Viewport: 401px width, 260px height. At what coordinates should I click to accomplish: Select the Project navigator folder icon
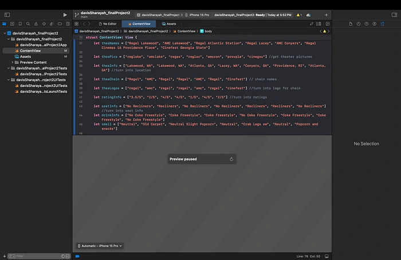tap(5, 24)
